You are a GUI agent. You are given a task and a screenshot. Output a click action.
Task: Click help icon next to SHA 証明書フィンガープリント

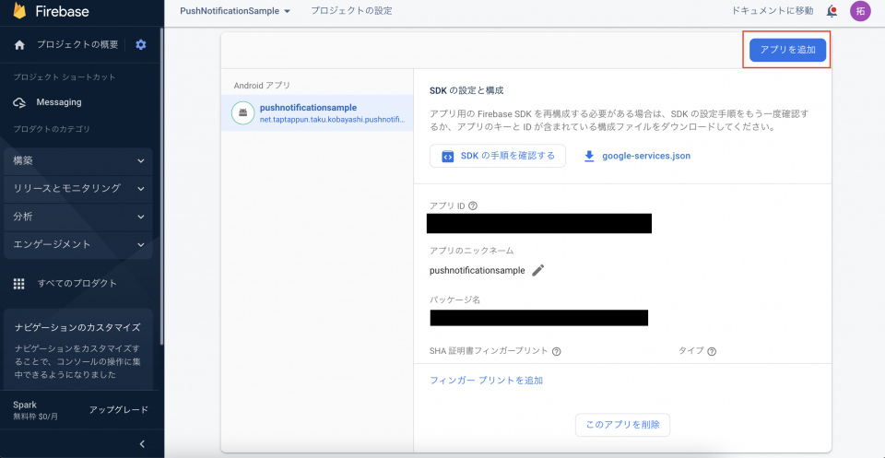556,351
